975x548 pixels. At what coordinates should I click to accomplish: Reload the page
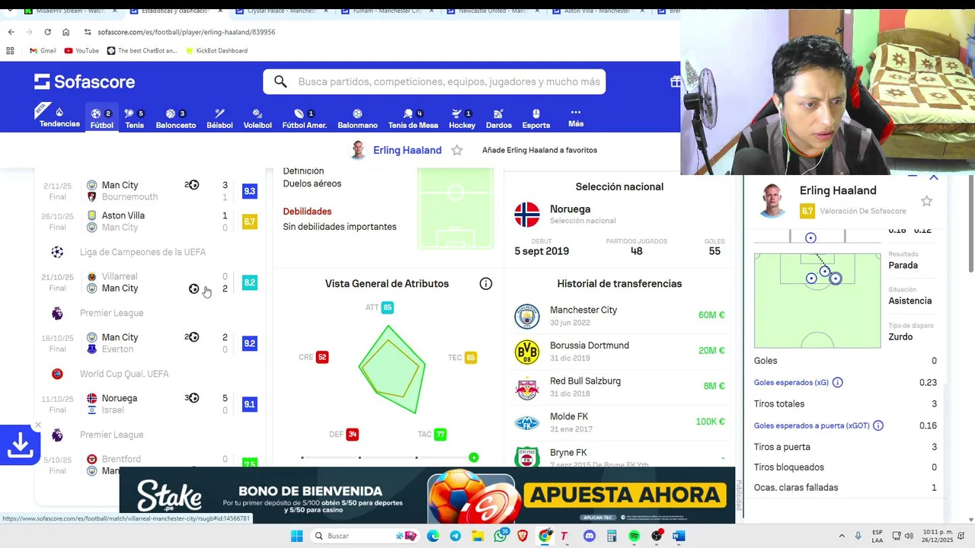(47, 32)
